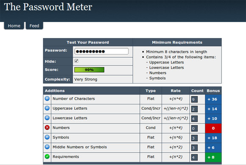Click the 90% score progress bar
This screenshot has height=165, width=246.
[89, 70]
